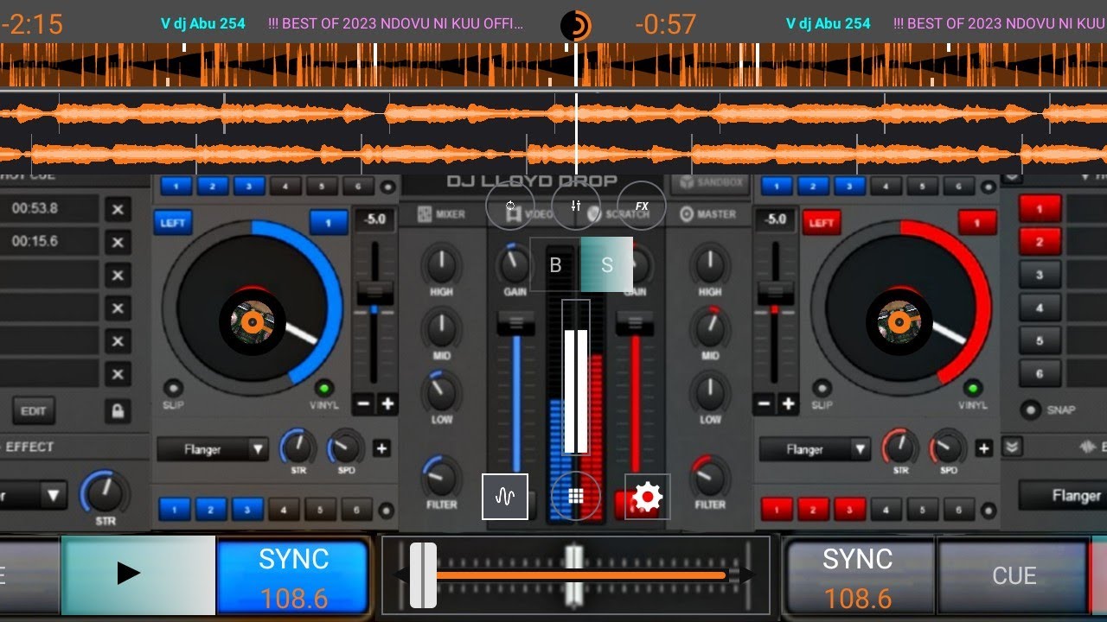Toggle the red LEFT button on right deck
The width and height of the screenshot is (1107, 622).
822,222
